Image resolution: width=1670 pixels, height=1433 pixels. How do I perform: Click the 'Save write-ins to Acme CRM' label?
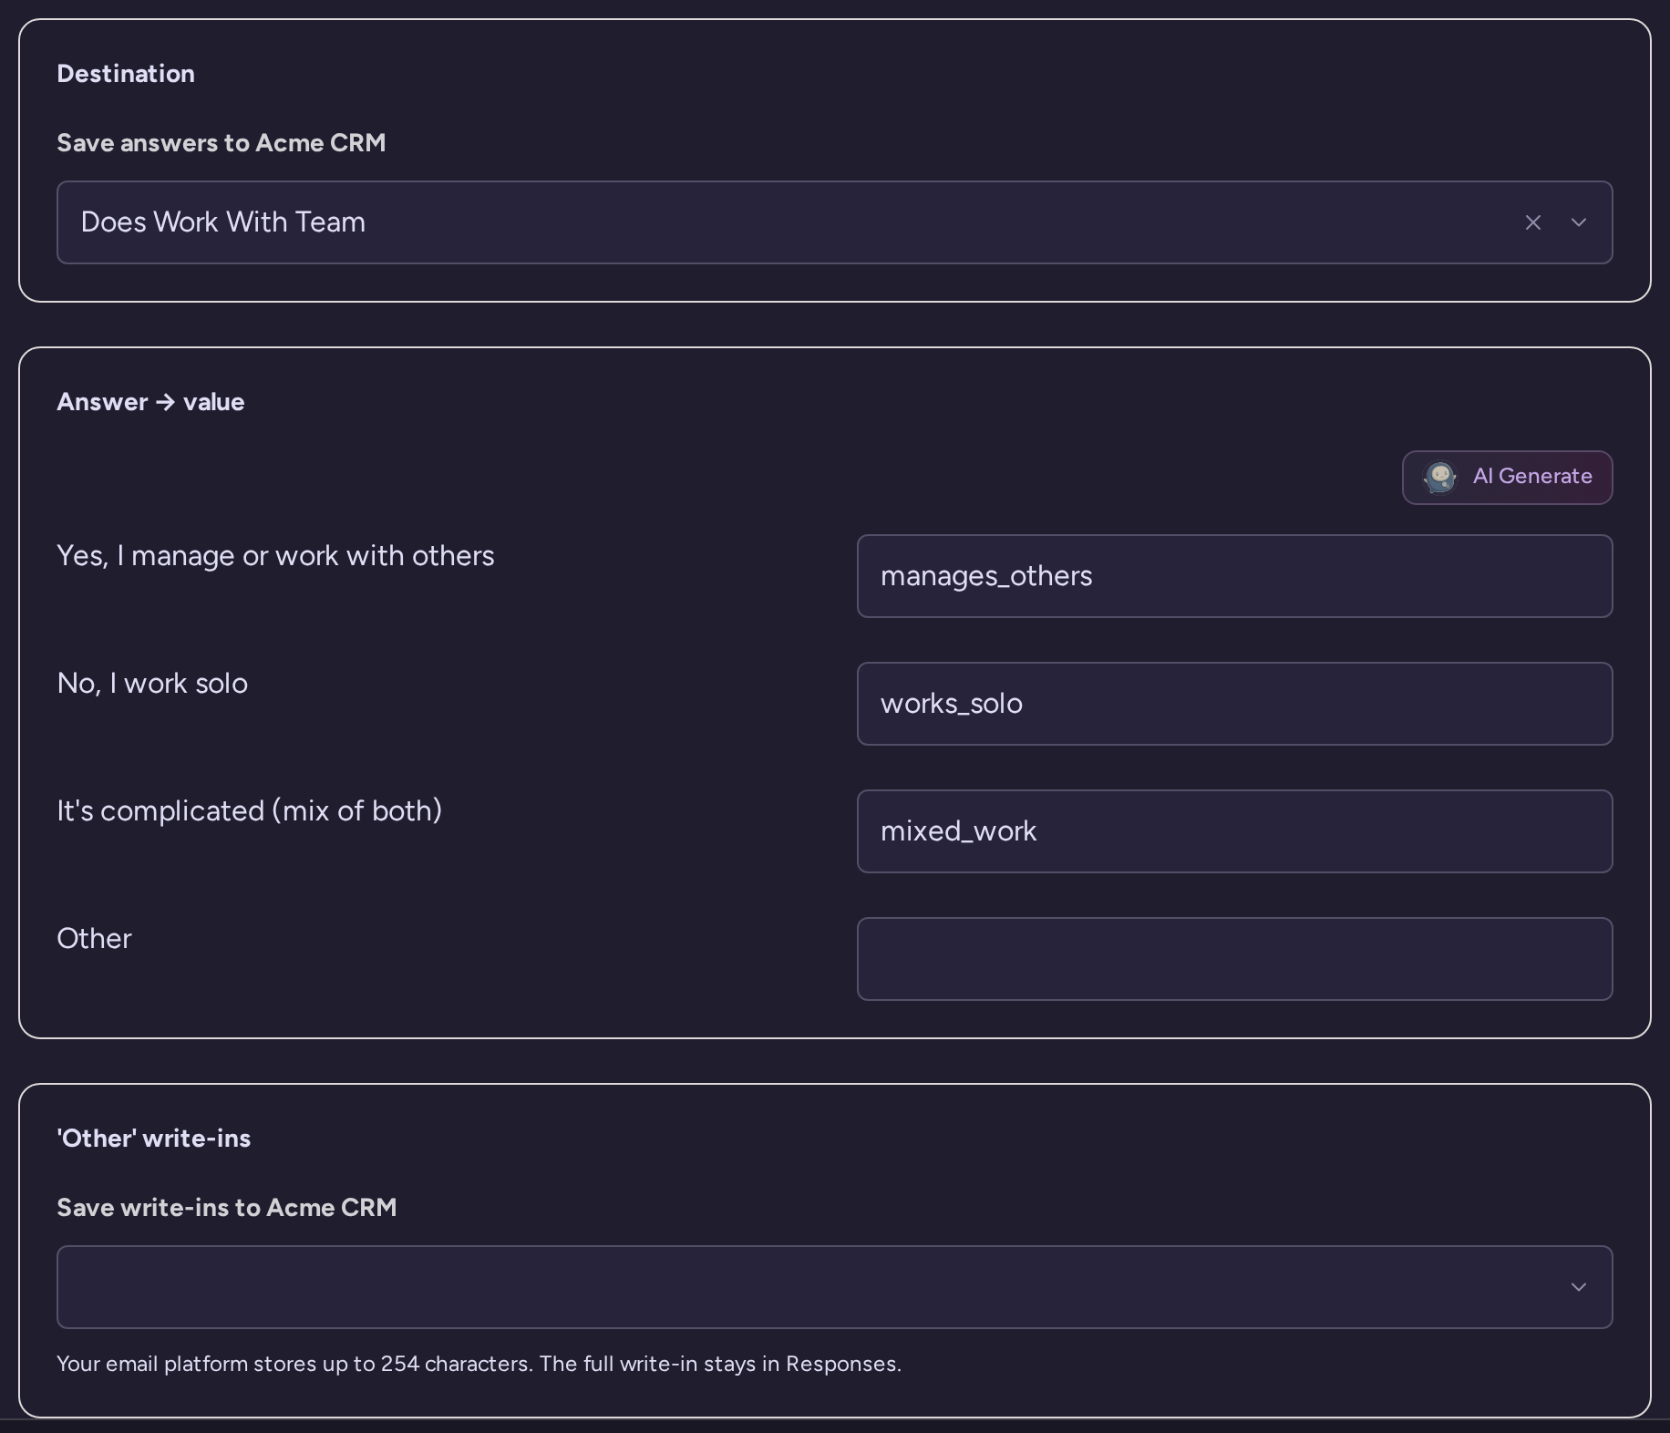(x=226, y=1208)
